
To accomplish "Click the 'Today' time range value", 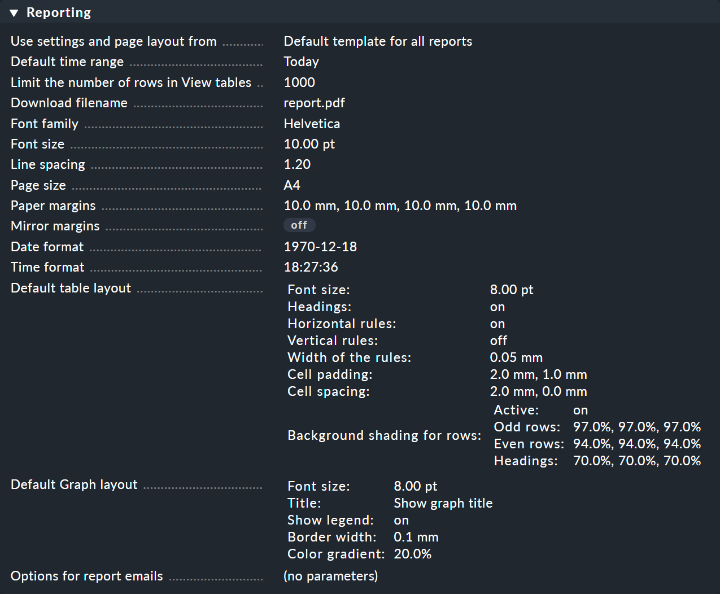I will pyautogui.click(x=301, y=62).
